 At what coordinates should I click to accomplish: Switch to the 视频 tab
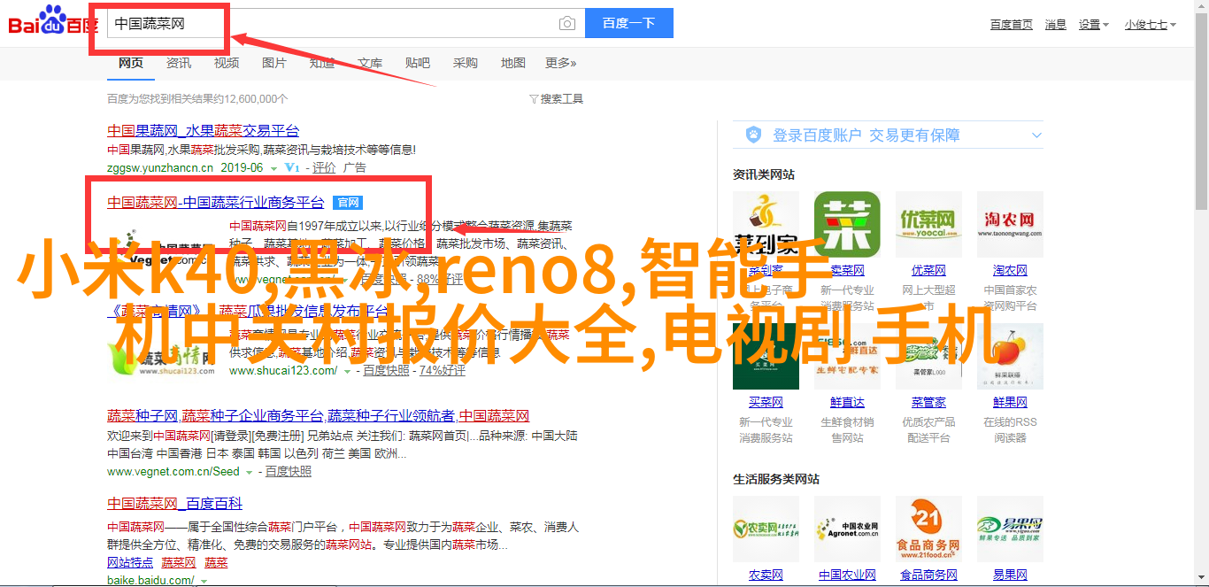227,63
